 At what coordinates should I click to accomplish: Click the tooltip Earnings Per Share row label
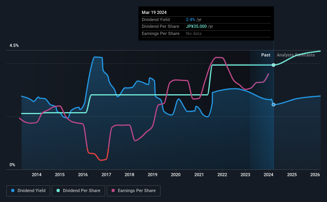pyautogui.click(x=161, y=33)
